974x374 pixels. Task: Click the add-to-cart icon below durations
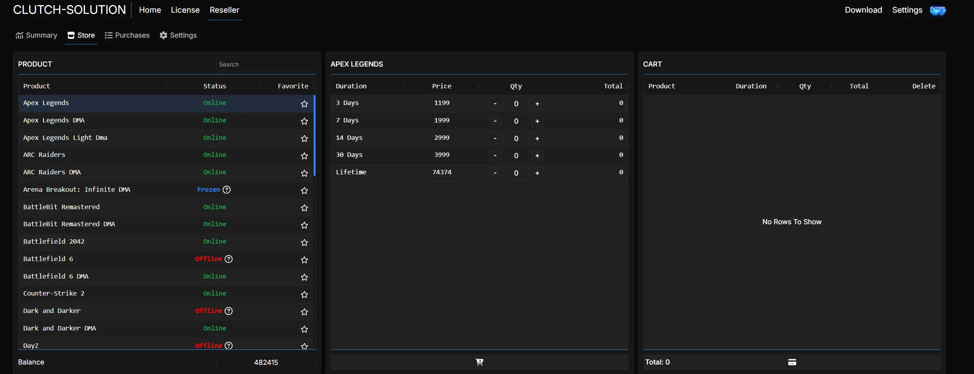pos(479,362)
